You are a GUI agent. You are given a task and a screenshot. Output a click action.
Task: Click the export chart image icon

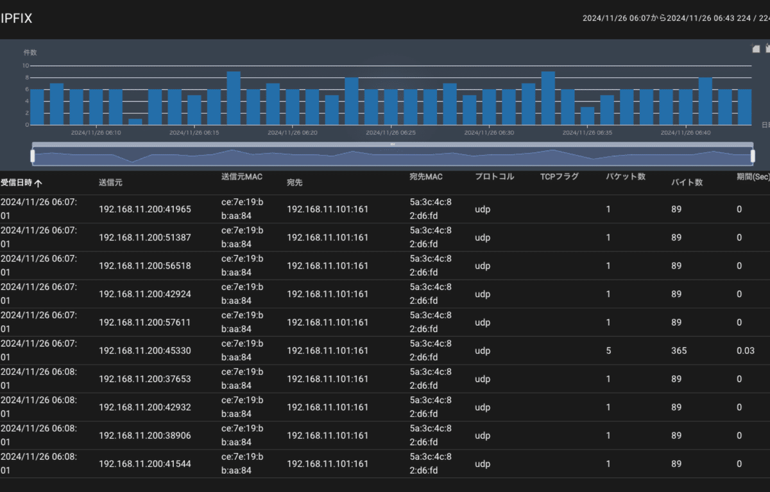[x=755, y=48]
